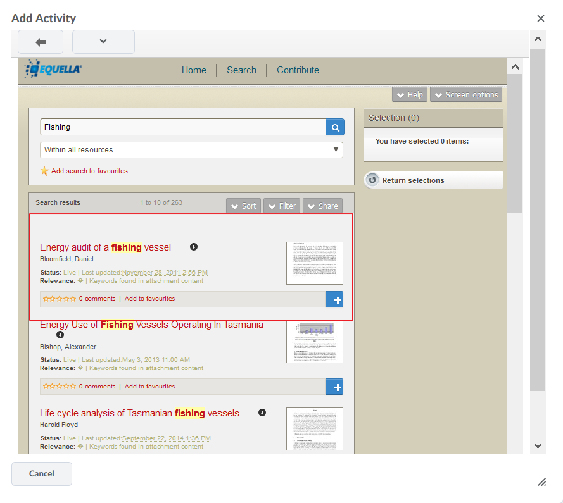
Task: Open 0 comments on Bishop, Alexander result
Action: (x=97, y=387)
